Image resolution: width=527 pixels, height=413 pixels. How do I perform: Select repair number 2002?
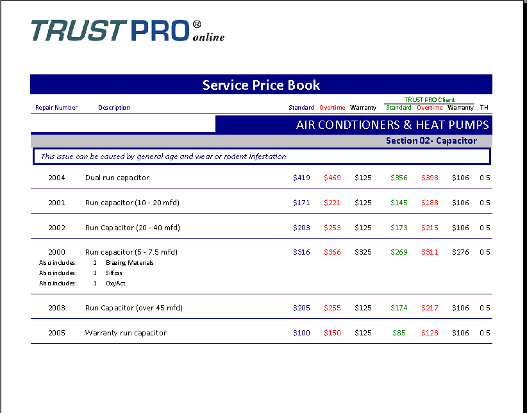click(56, 228)
